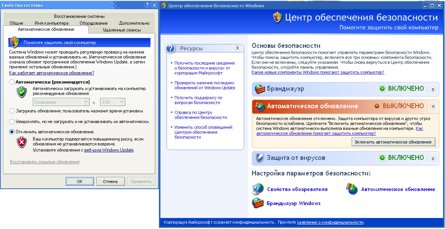Open Получить поддержку по вопросам безопасности link
445x229 pixels.
198,100
